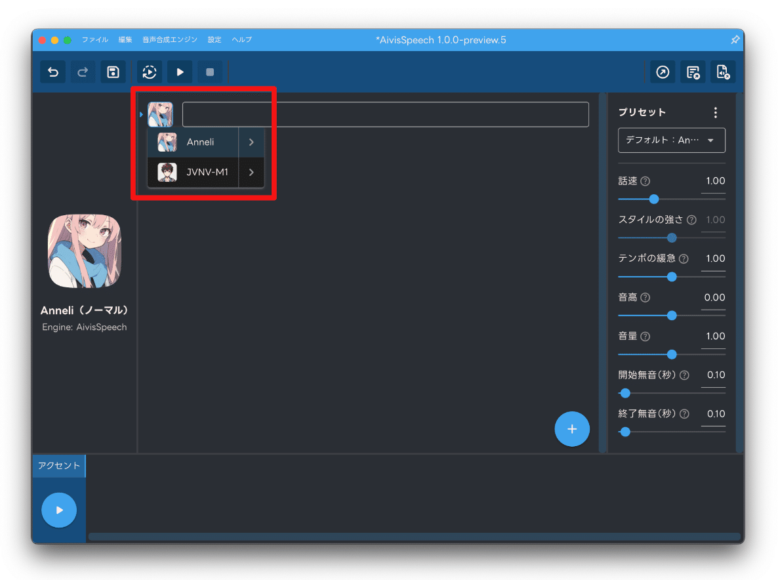Click the "Engine: AivisSpeech" label
Screen dimensions: 778x580
[85, 327]
